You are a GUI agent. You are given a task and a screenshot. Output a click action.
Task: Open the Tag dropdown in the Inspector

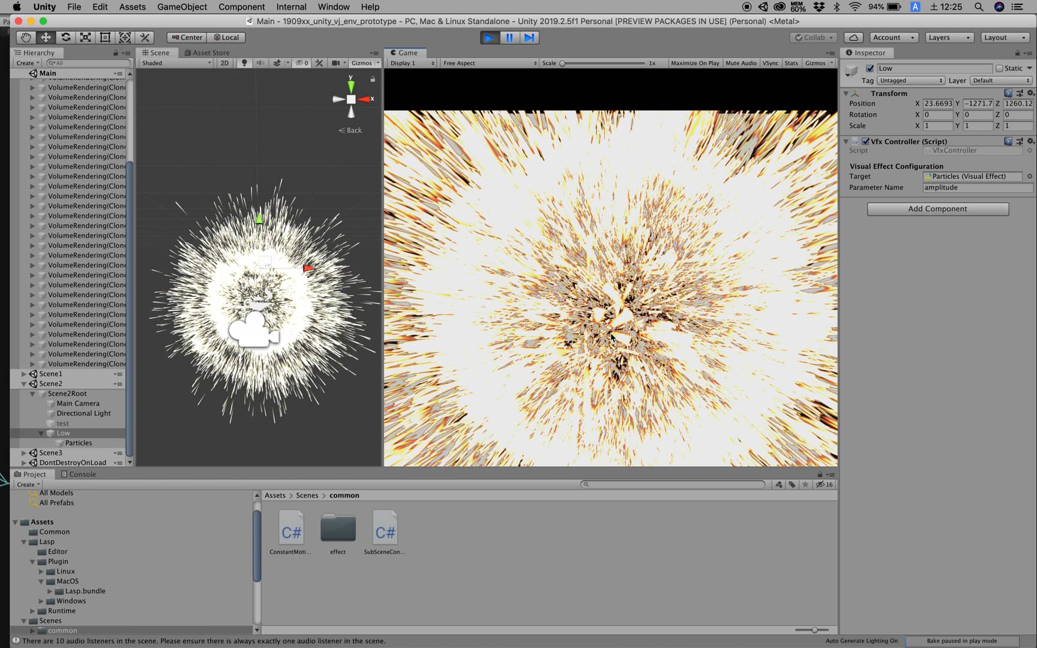point(911,80)
